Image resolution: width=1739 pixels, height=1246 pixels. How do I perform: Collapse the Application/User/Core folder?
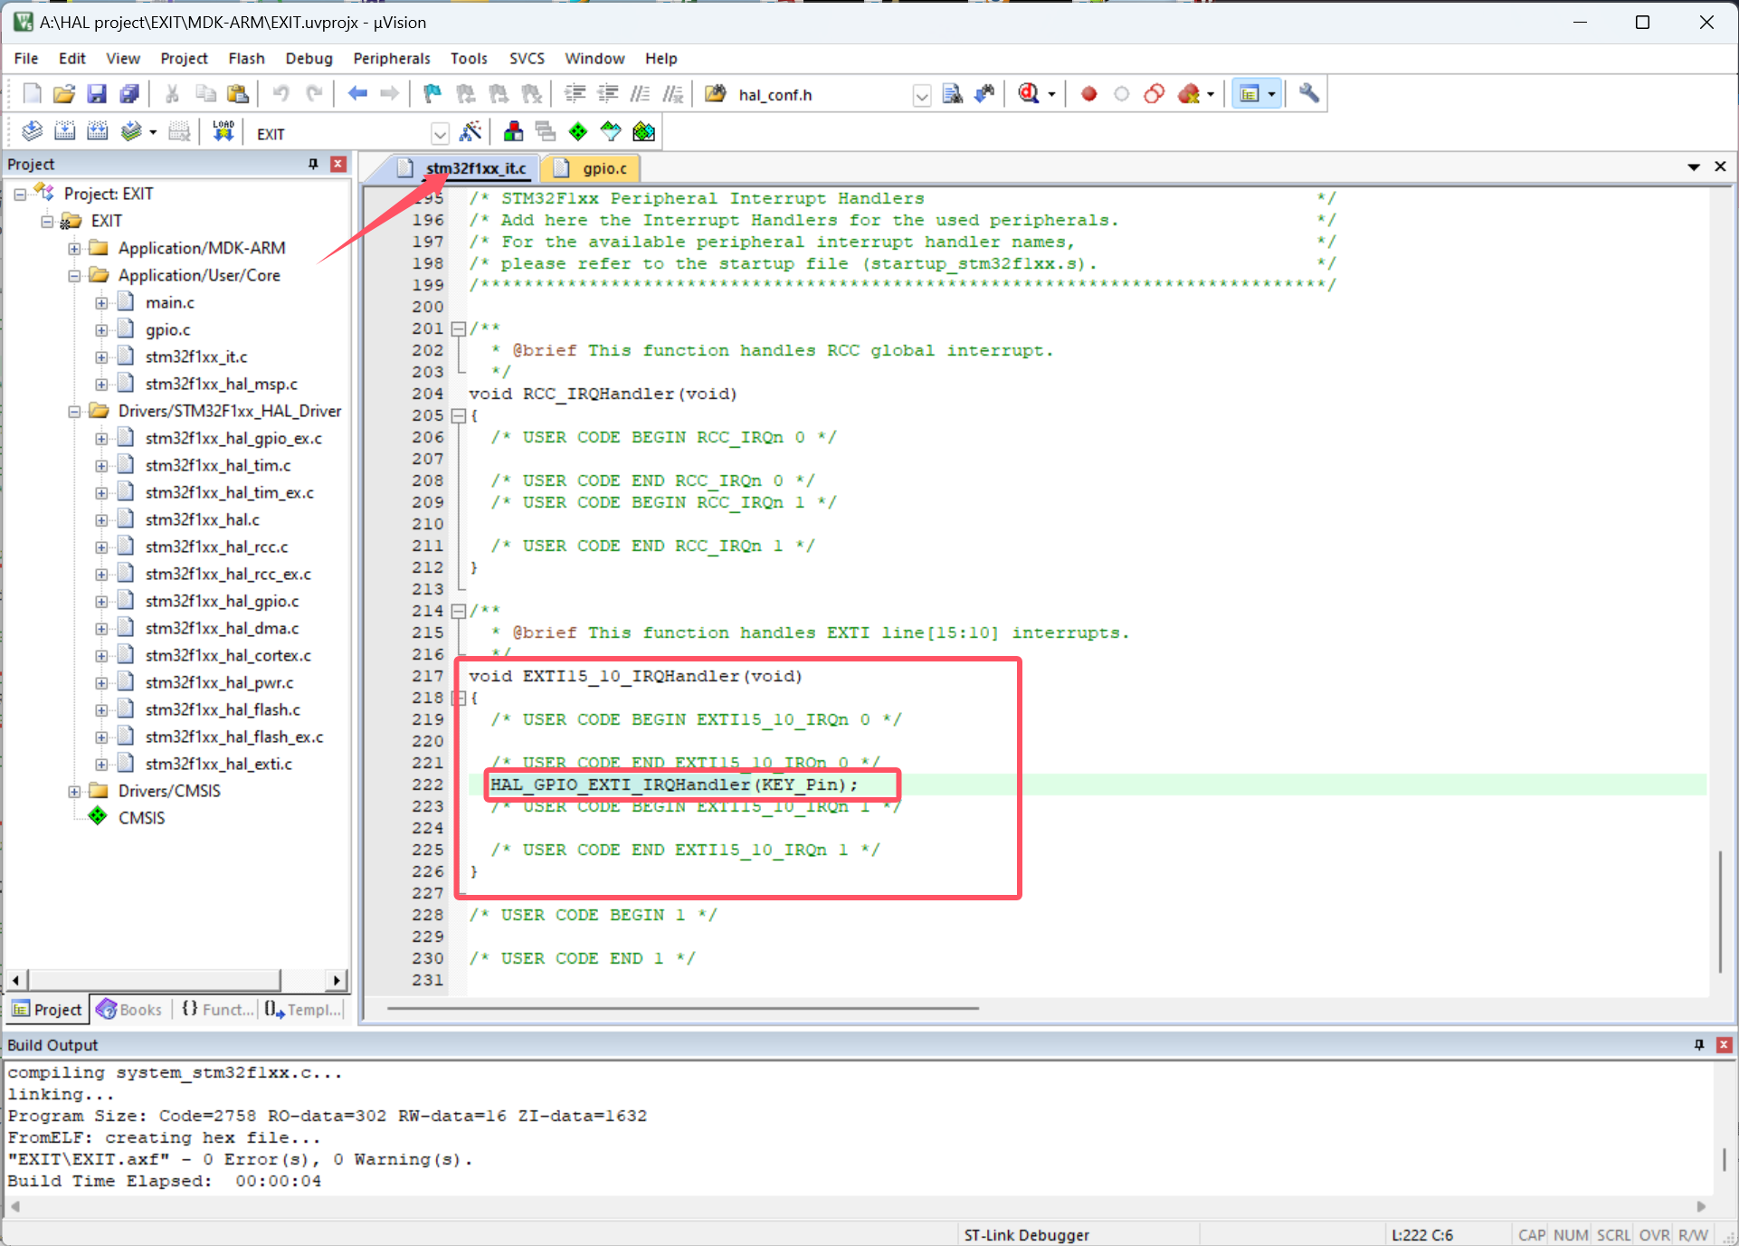click(74, 275)
